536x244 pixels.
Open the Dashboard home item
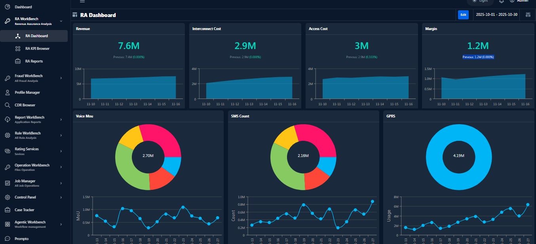tap(23, 7)
